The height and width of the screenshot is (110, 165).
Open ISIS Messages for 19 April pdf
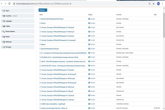[57, 27]
